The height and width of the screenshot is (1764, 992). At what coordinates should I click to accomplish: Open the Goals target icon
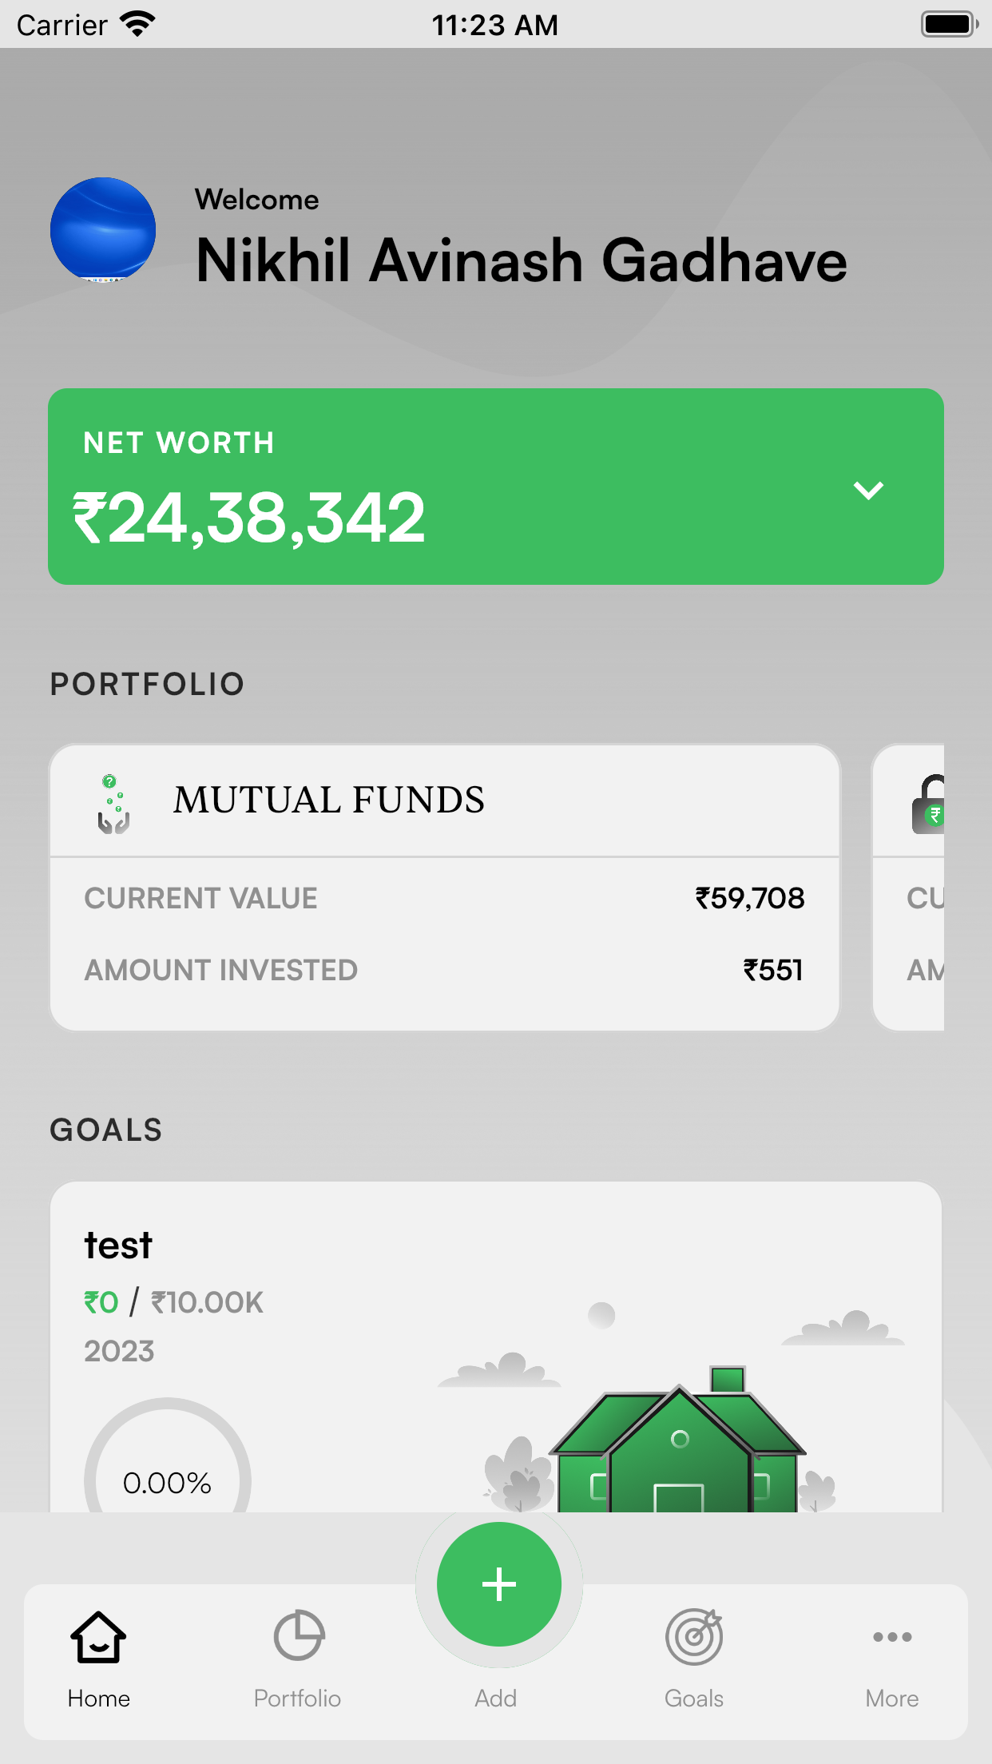tap(694, 1636)
